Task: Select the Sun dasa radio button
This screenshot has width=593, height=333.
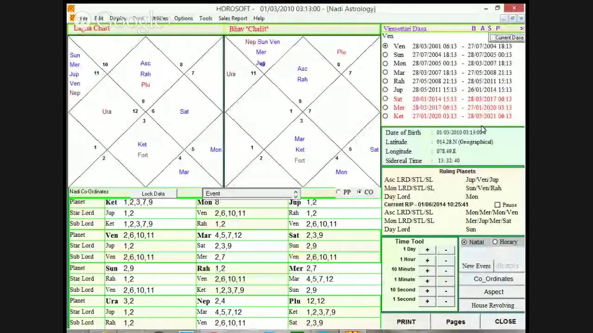Action: tap(385, 55)
